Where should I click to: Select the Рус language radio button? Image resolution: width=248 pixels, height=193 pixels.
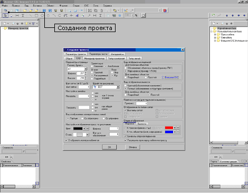112,75
